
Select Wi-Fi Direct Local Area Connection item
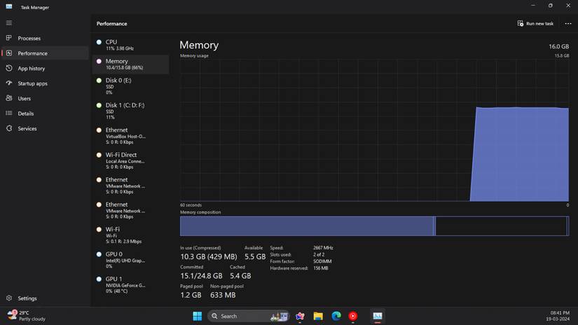pos(130,160)
